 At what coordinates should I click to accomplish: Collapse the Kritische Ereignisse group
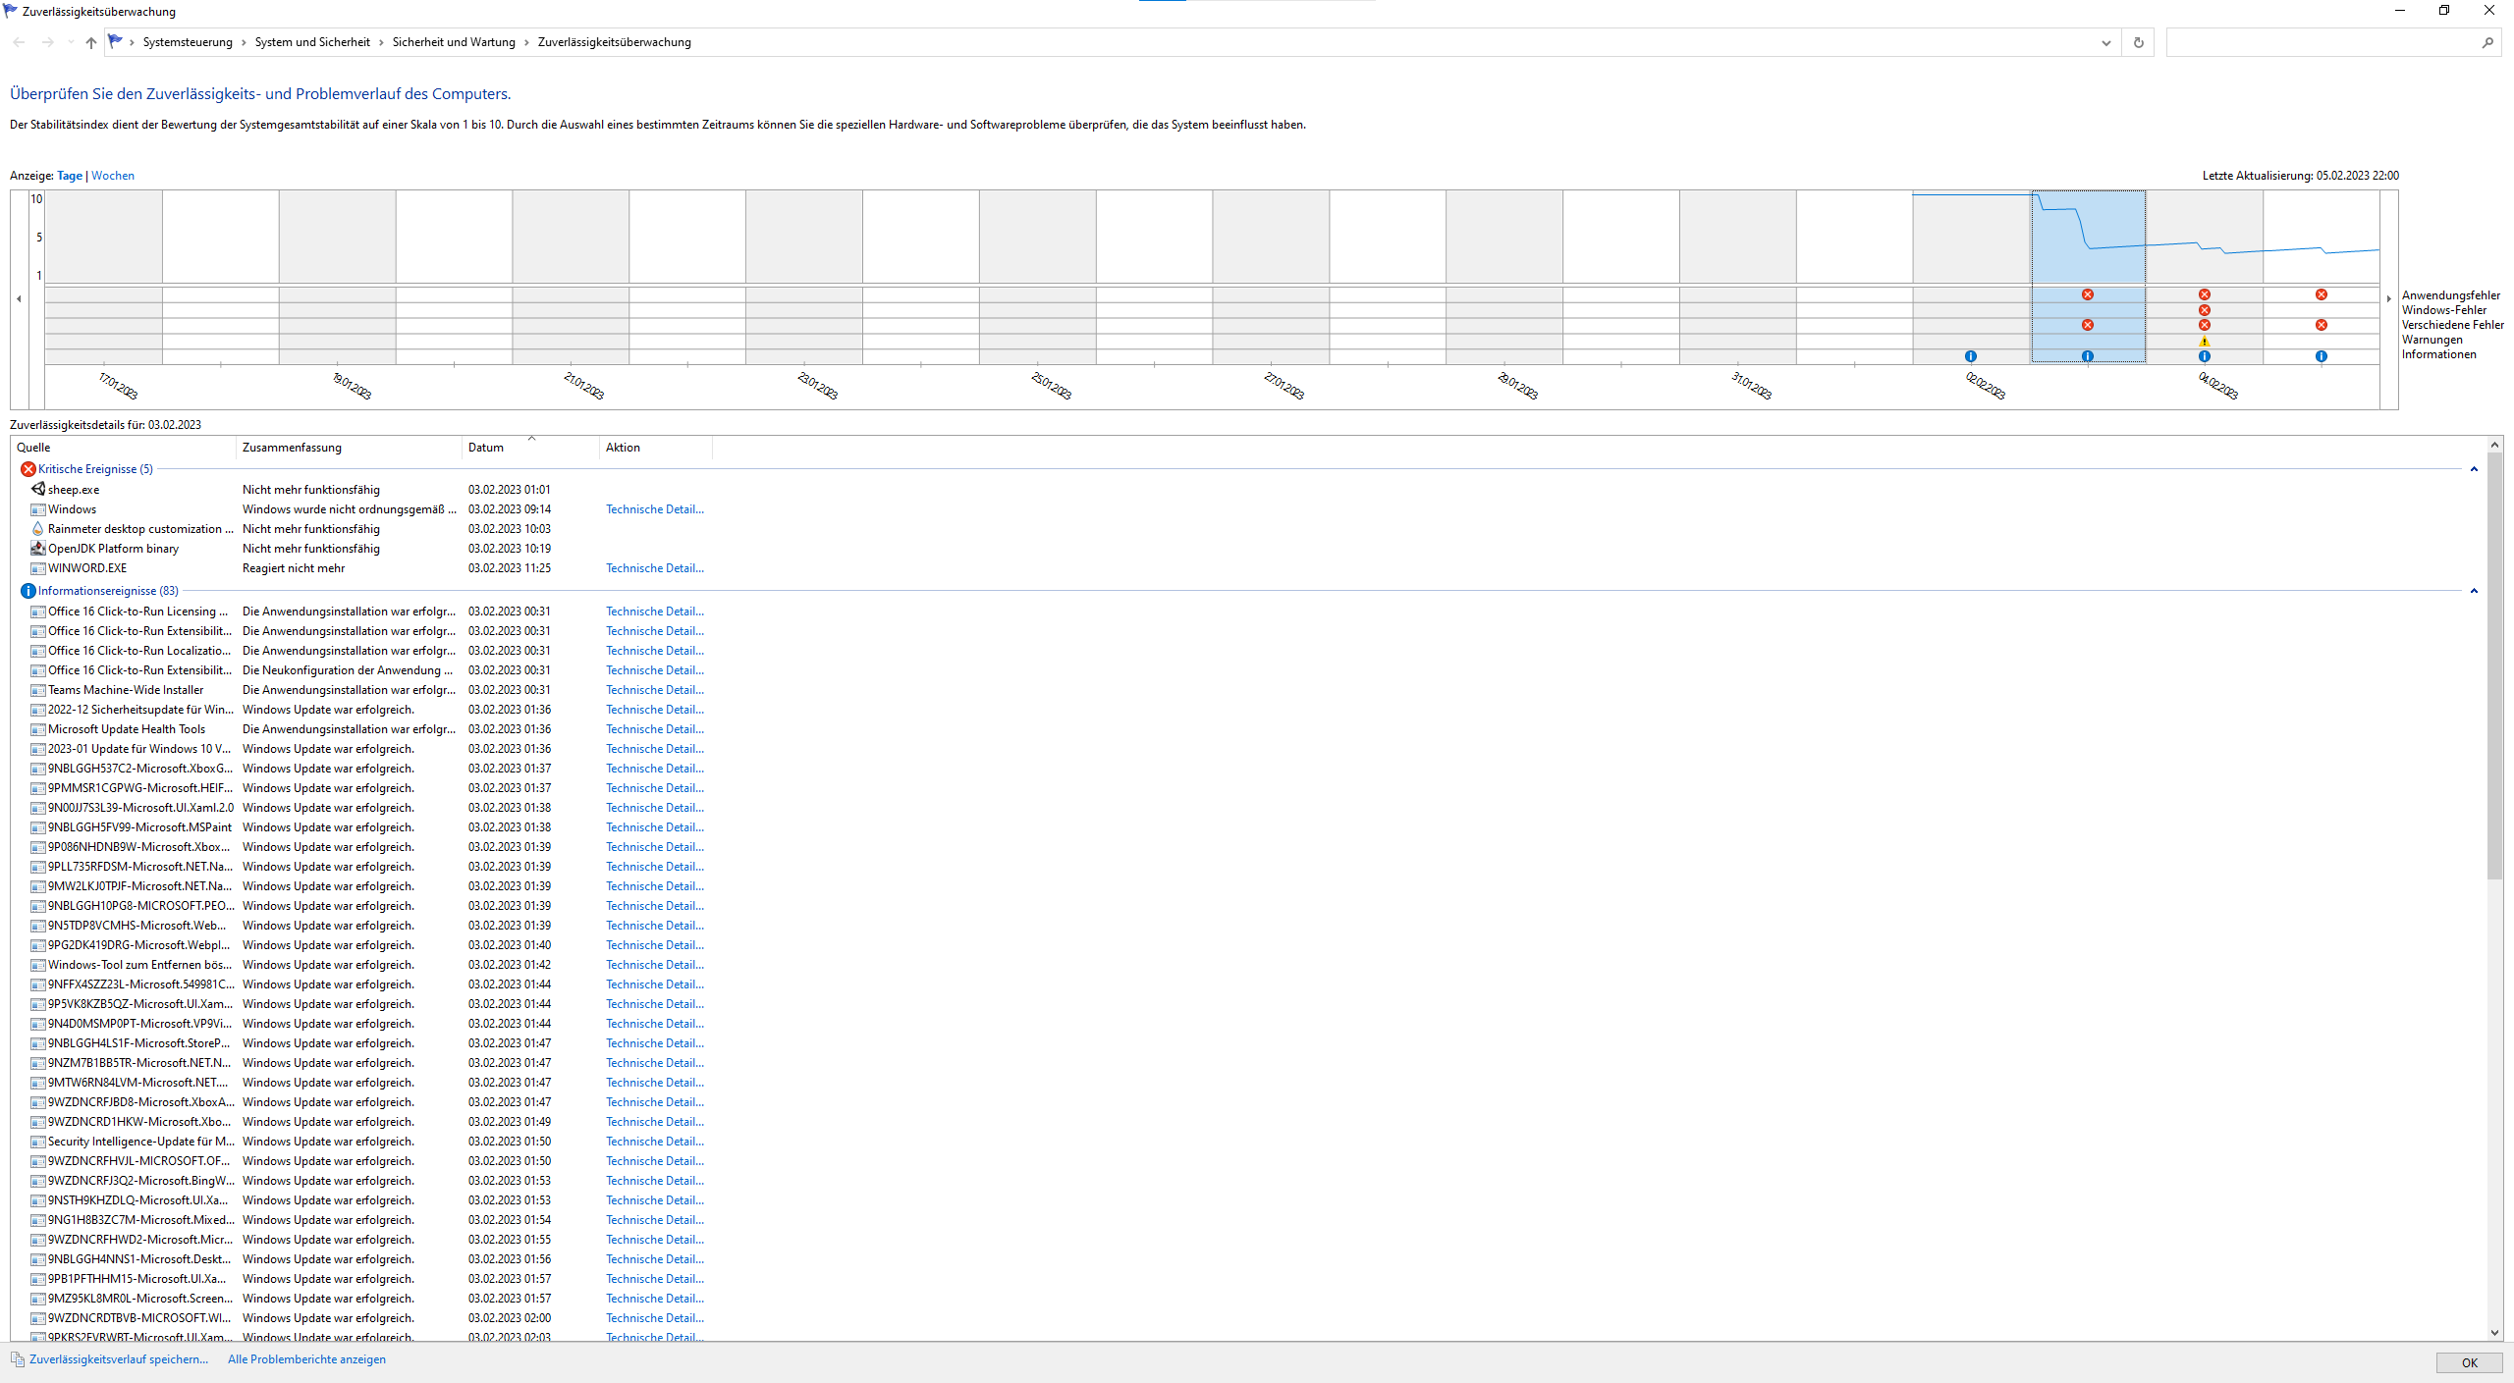(2474, 469)
